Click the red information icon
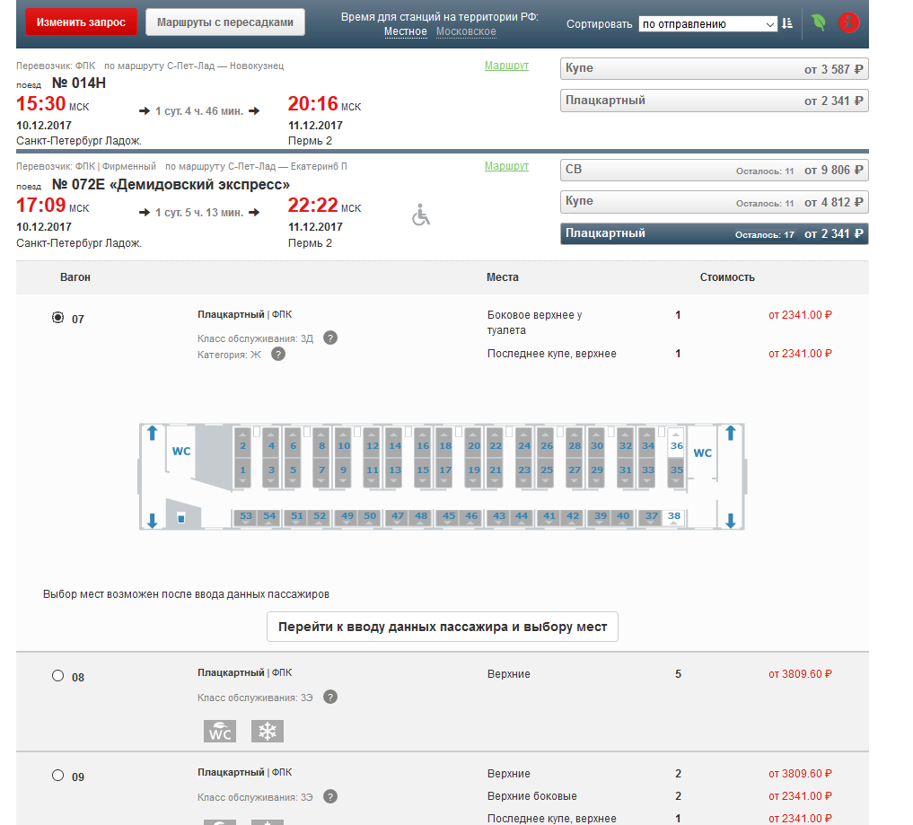 [x=848, y=23]
